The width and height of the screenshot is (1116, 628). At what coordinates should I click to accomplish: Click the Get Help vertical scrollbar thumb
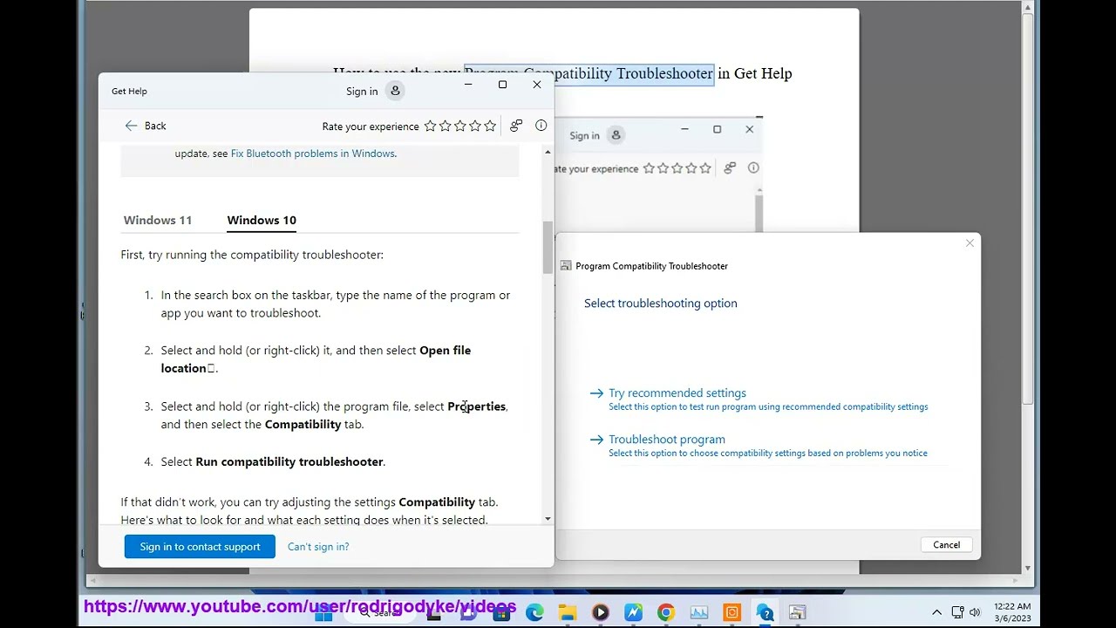click(x=548, y=247)
